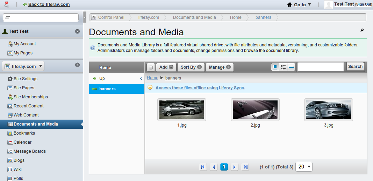Screen dimensions: 373x181
Task: Switch to icon view display style
Action: (275, 67)
